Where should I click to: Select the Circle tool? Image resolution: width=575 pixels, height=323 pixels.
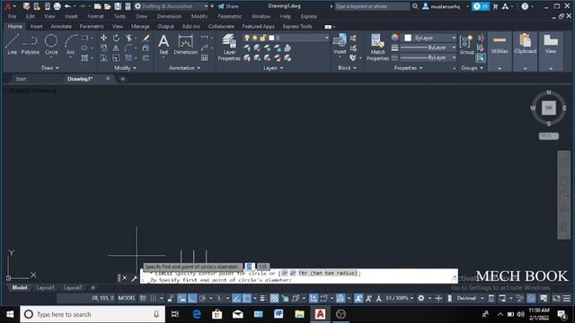click(x=51, y=44)
